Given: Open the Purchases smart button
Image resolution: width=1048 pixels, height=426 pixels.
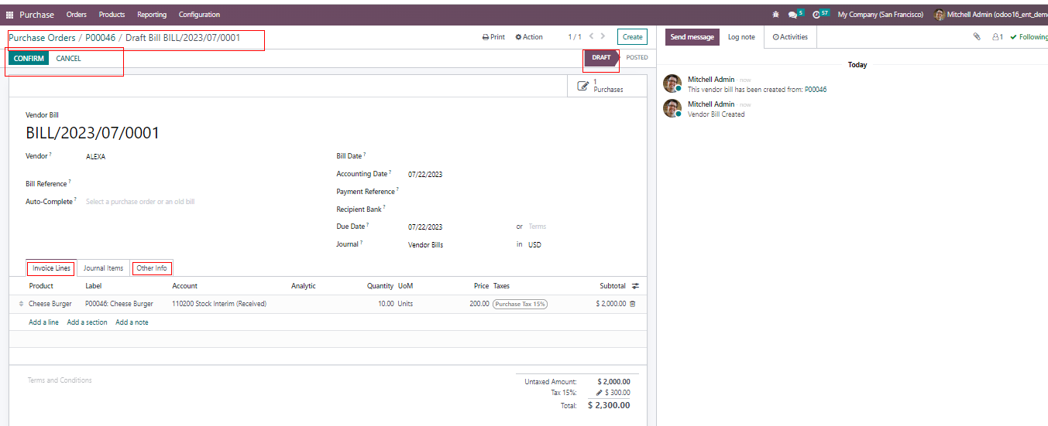Looking at the screenshot, I should tap(600, 86).
